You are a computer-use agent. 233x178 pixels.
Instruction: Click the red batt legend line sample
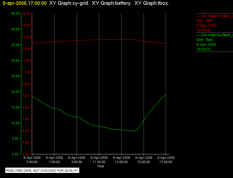199,16
